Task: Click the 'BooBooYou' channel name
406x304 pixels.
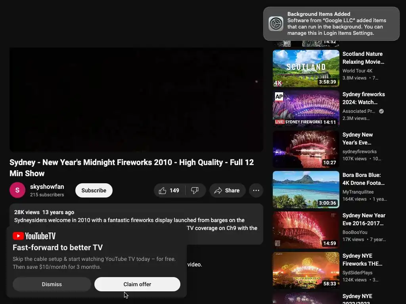Action: click(x=355, y=232)
